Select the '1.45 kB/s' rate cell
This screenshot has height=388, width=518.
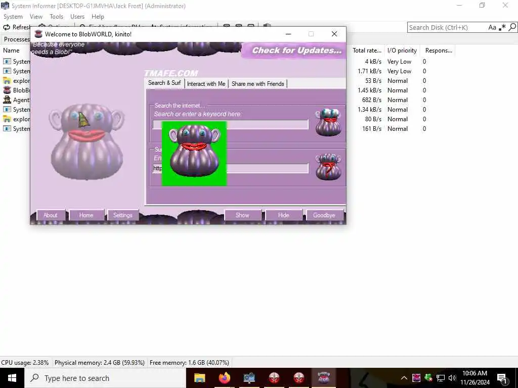(x=369, y=90)
